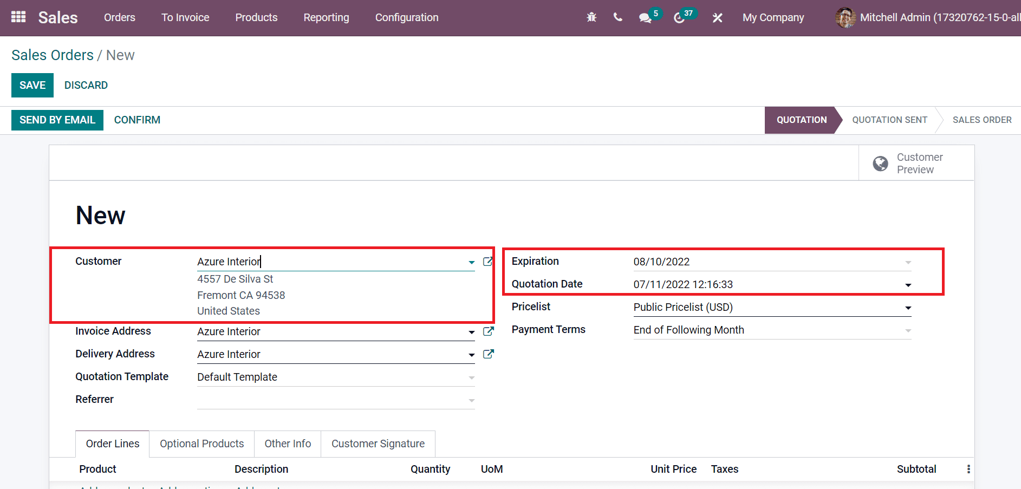1021x489 pixels.
Task: Open the Expiration date dropdown
Action: click(x=908, y=262)
